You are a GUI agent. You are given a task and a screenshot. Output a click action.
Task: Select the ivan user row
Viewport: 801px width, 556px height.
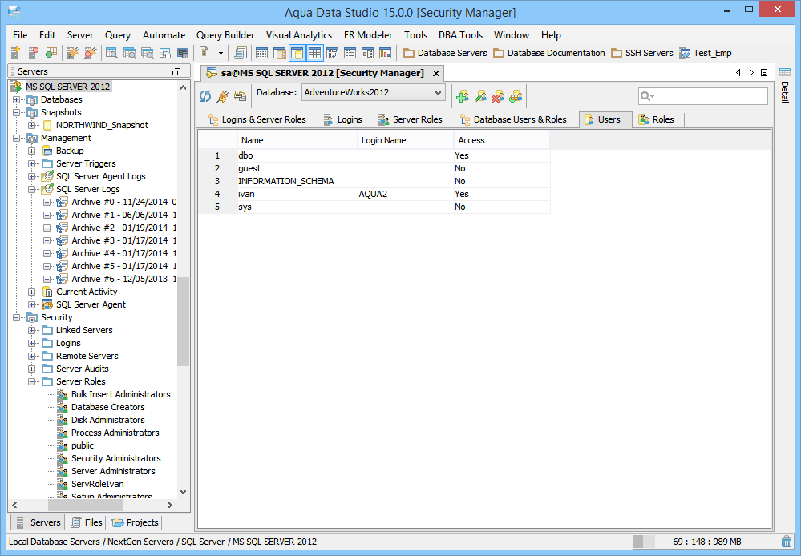click(374, 194)
